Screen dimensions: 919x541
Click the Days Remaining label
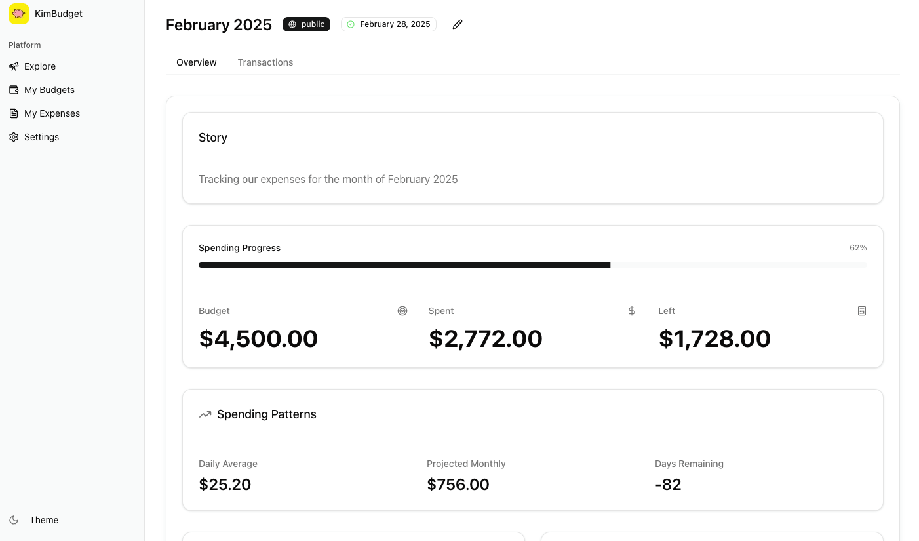coord(689,464)
